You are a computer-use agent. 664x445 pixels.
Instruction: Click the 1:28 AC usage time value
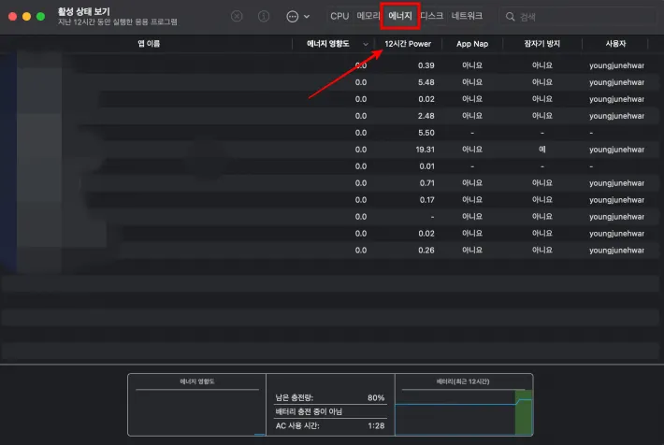(376, 425)
